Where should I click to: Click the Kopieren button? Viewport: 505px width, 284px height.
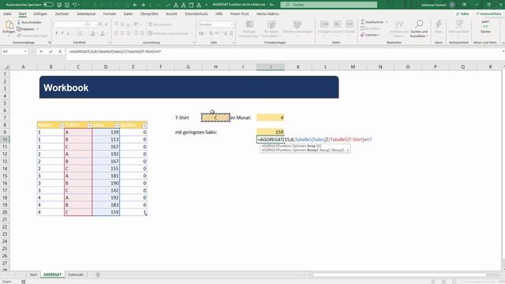tap(25, 28)
